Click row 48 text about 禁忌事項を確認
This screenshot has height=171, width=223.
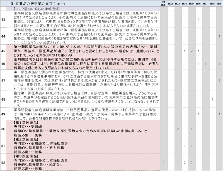[86, 100]
